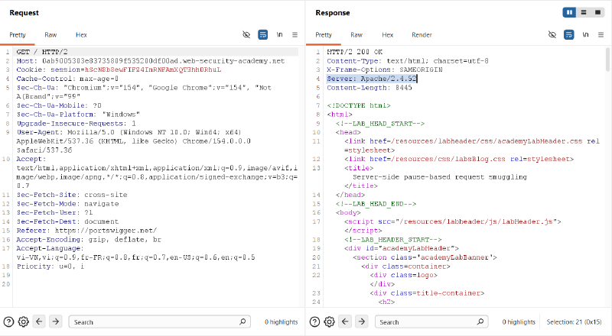Select Request Hex tab
The width and height of the screenshot is (612, 336).
[x=81, y=34]
